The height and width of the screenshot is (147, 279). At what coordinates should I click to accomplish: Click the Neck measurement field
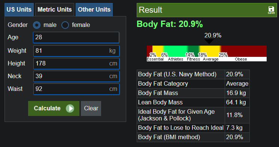point(76,76)
